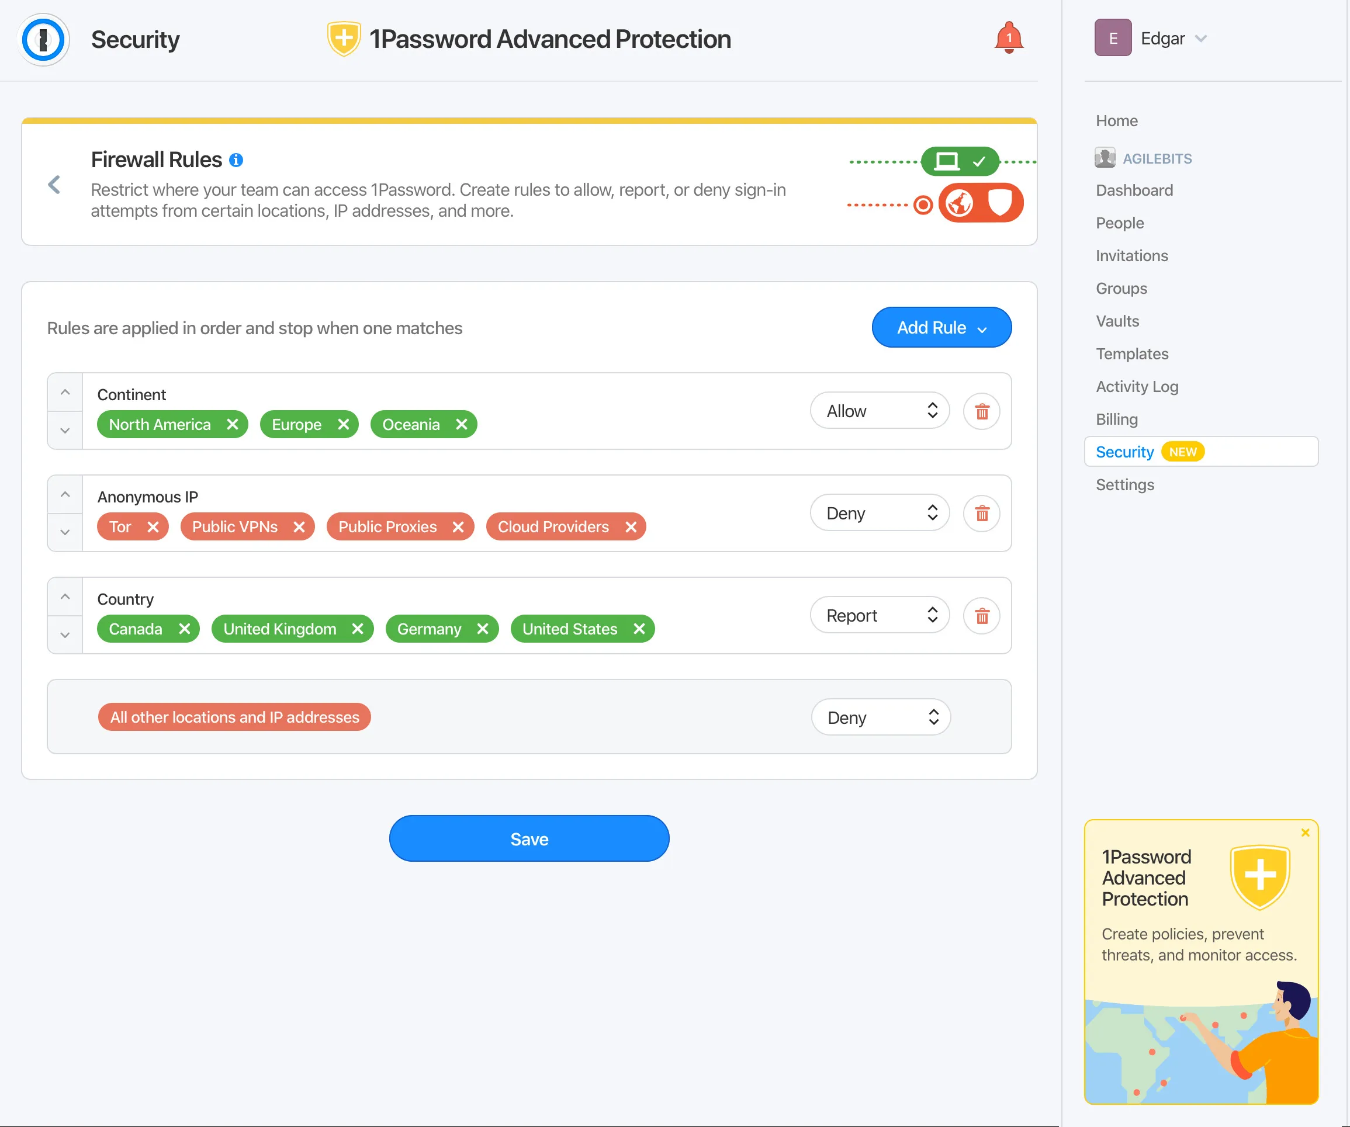Open Vaults in the sidebar

(x=1117, y=321)
